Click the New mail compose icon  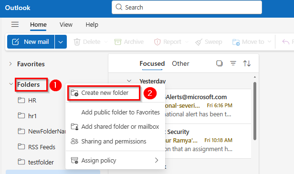(x=15, y=42)
